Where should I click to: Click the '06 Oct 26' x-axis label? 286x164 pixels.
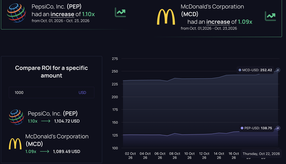(x=160, y=156)
